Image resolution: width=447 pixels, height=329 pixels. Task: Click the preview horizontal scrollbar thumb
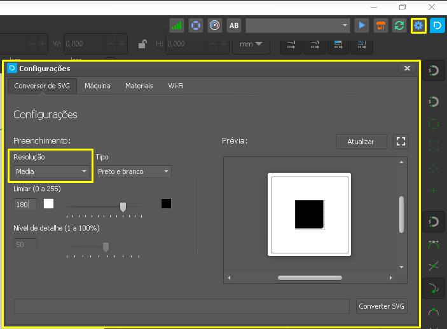(x=310, y=278)
